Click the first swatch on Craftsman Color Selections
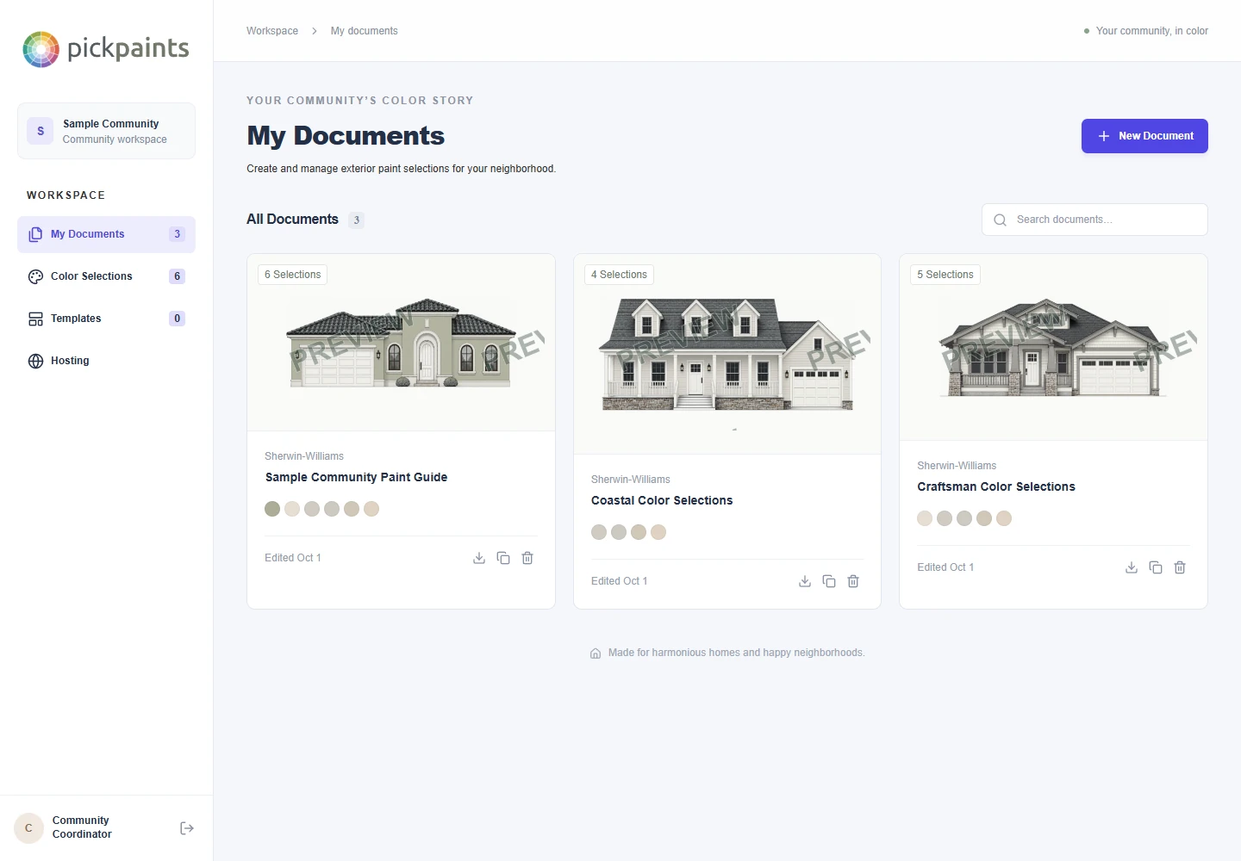 pyautogui.click(x=925, y=518)
